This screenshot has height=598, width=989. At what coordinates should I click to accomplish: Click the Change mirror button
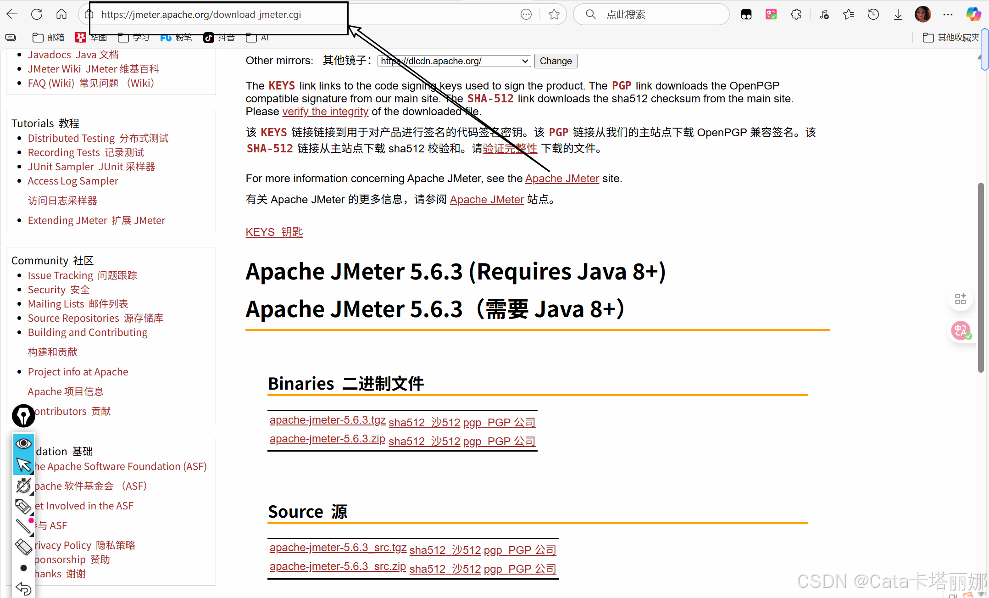(x=556, y=61)
